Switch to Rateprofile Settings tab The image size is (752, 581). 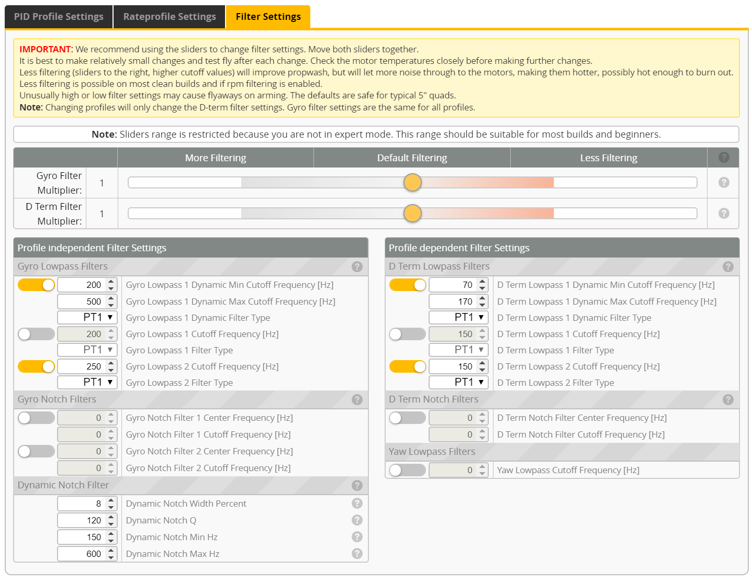170,17
